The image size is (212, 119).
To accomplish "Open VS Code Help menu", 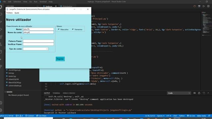I will 51,2.
